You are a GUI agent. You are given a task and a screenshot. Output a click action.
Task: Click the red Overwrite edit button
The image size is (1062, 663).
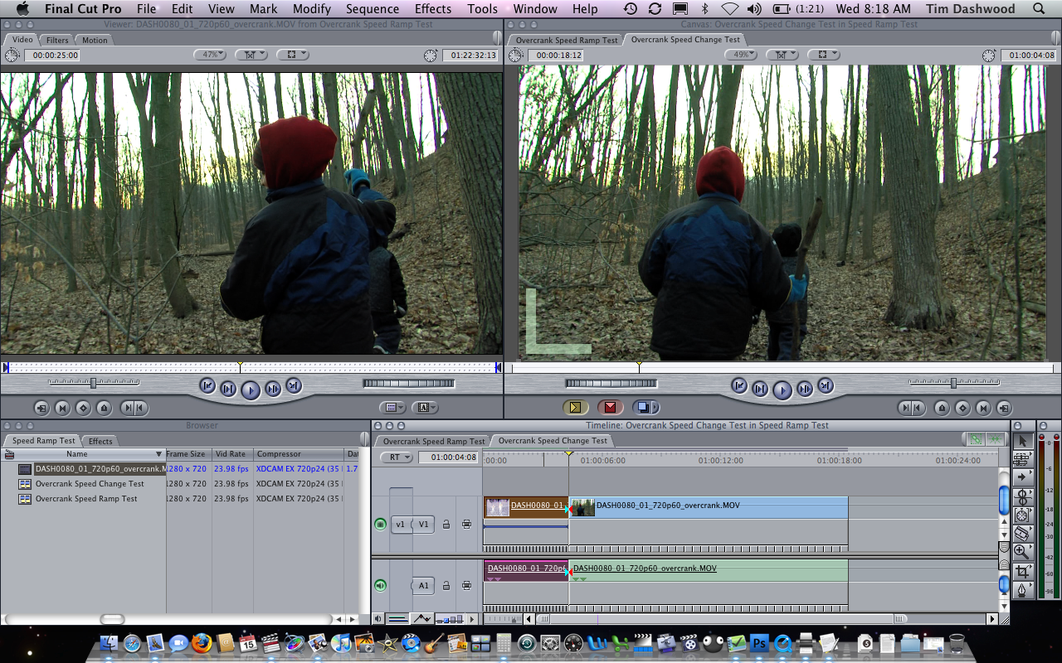point(610,407)
